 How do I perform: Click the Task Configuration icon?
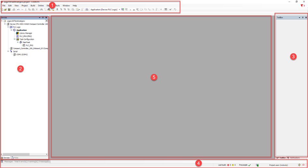coord(18,39)
